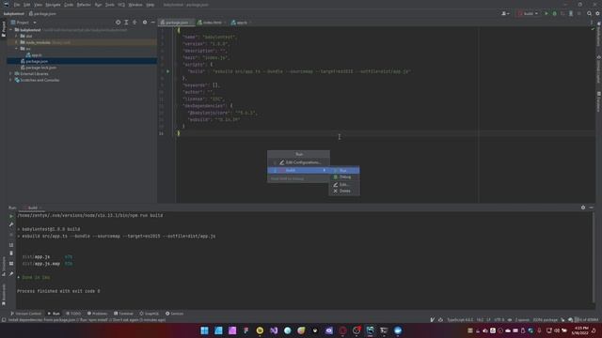This screenshot has height=338, width=602.
Task: Open the user account dropdown in toolbar
Action: coord(505,13)
